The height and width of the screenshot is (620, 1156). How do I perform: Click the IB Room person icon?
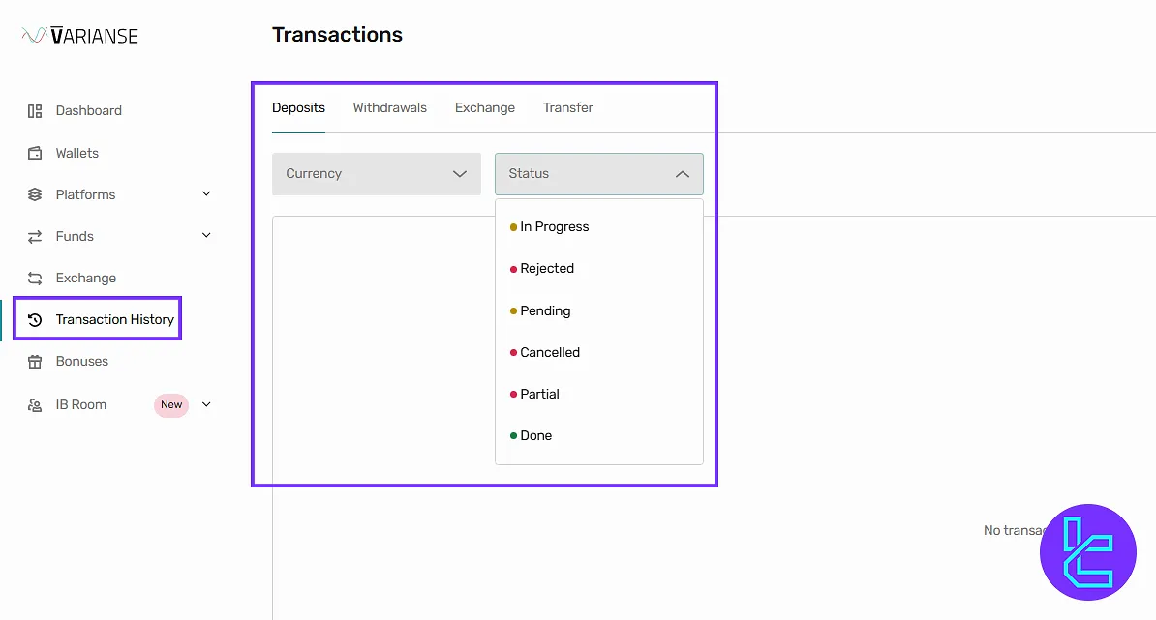point(35,405)
